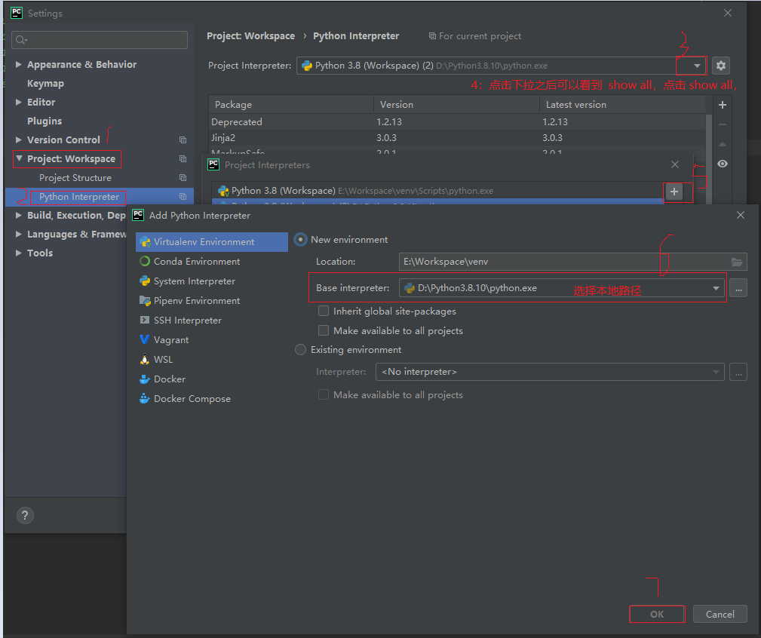Select Pipenv Environment option
The width and height of the screenshot is (761, 638).
coord(212,301)
